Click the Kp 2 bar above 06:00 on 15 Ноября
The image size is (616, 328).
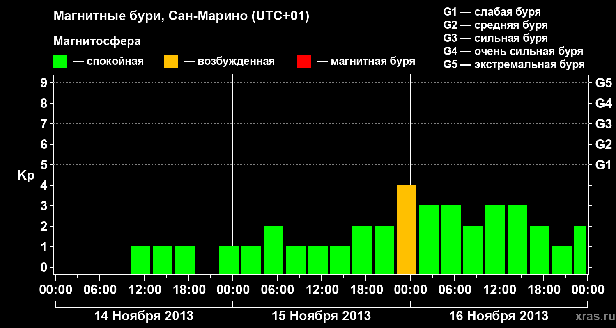(274, 250)
